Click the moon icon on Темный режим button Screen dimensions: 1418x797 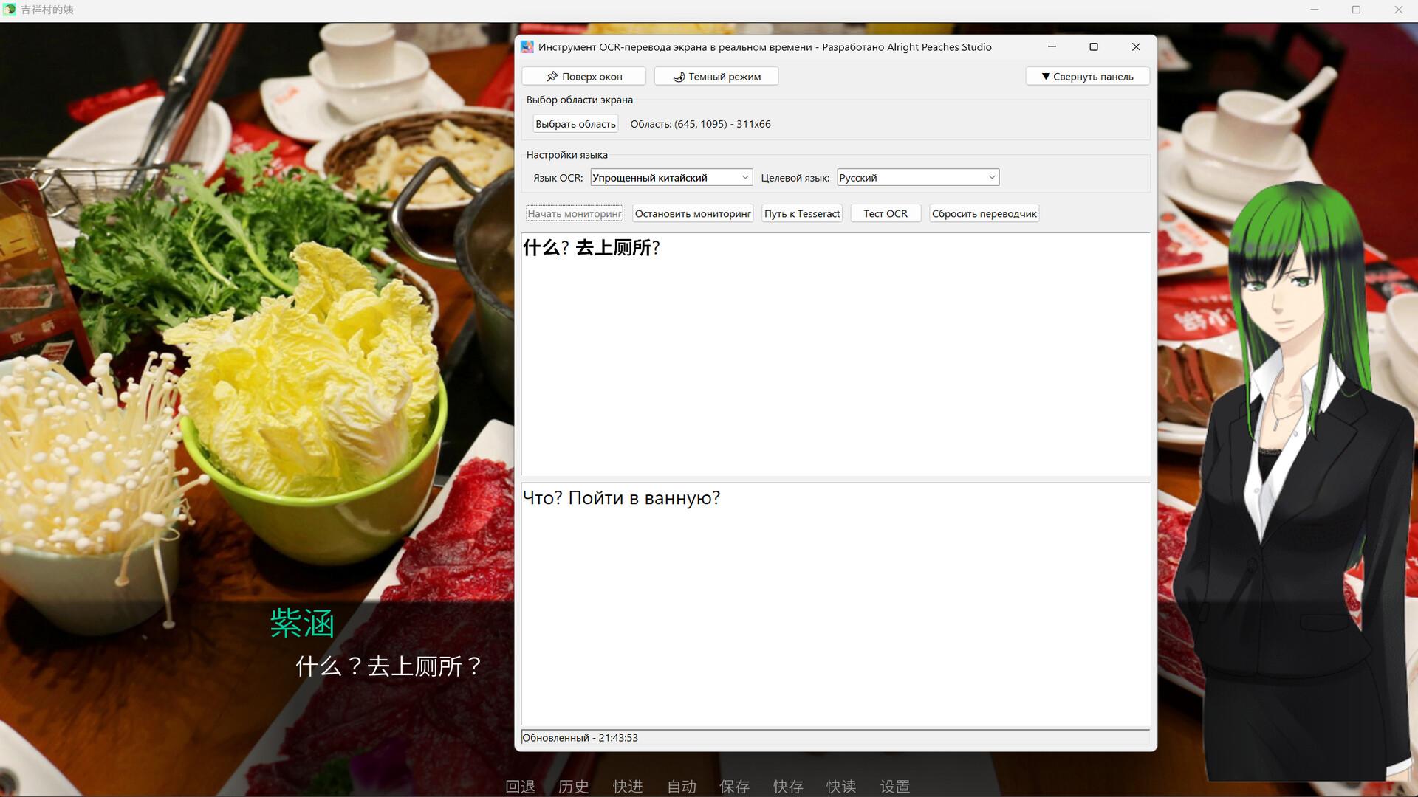click(x=679, y=76)
